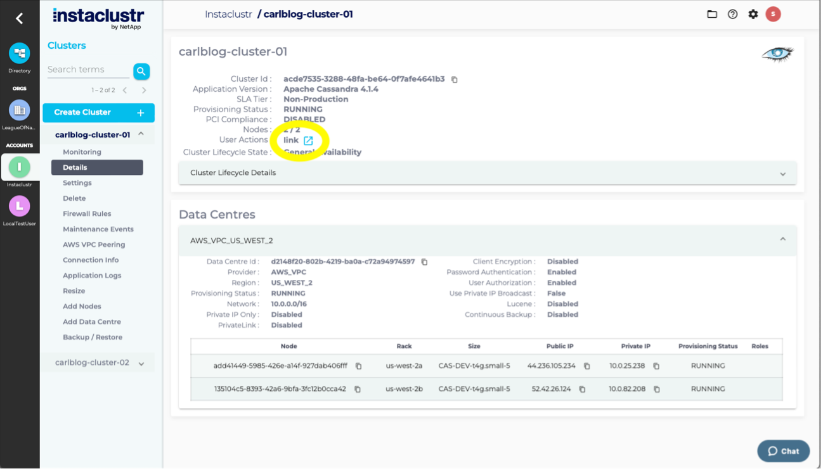
Task: Click the plus icon on Create Cluster
Action: pos(141,113)
